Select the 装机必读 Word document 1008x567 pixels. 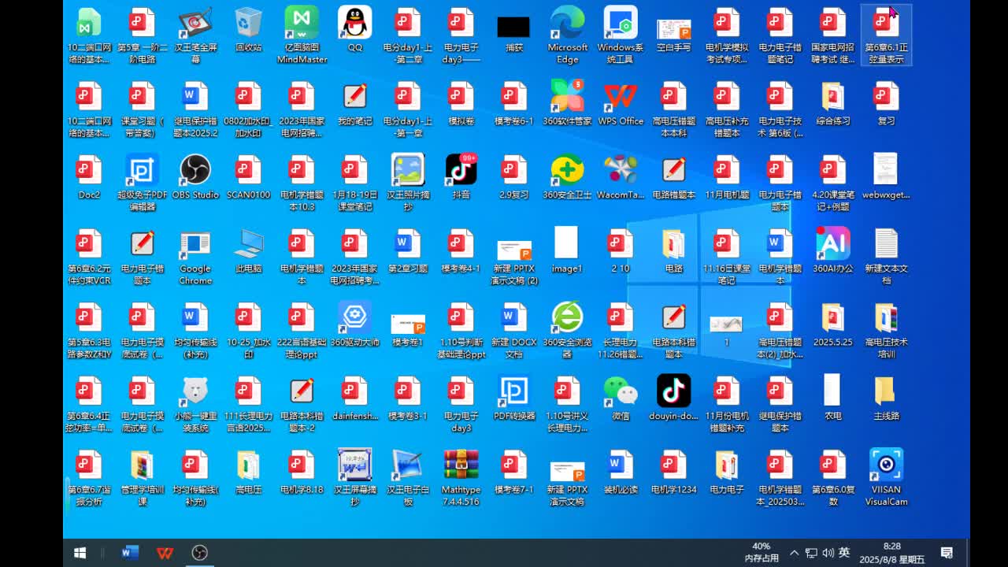tap(621, 472)
